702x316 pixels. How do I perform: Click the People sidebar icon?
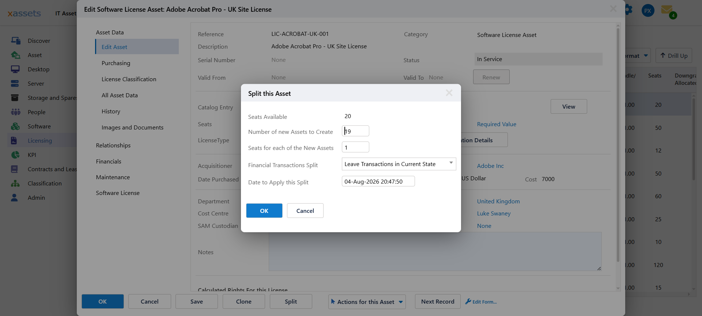[x=15, y=112]
